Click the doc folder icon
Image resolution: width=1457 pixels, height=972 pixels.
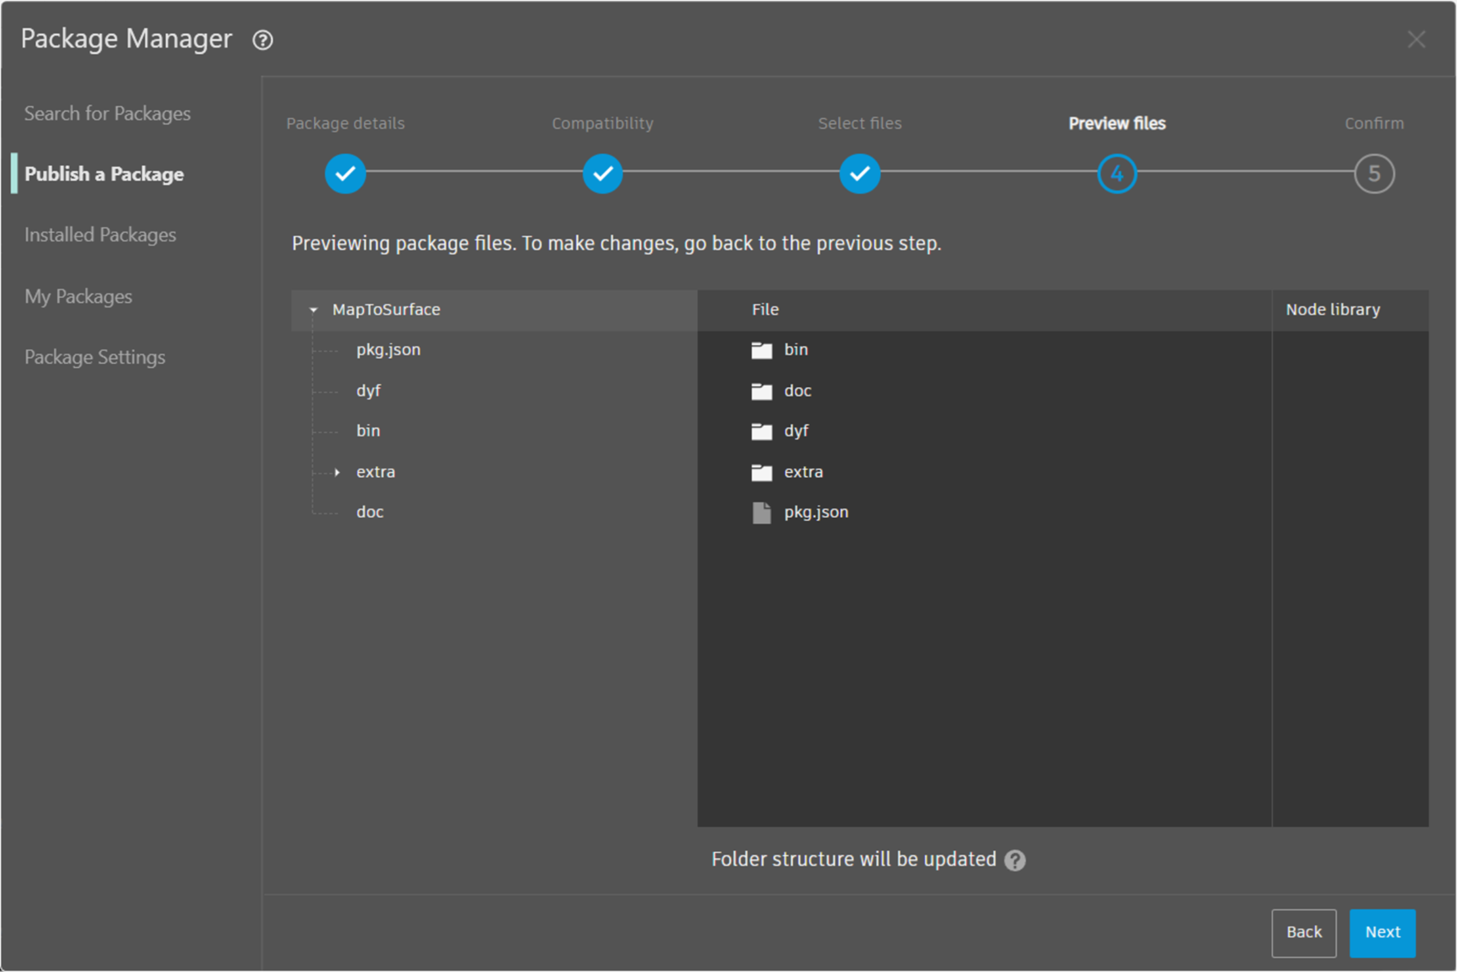[x=762, y=391]
